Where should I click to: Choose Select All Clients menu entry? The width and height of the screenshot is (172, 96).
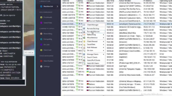coord(94,63)
